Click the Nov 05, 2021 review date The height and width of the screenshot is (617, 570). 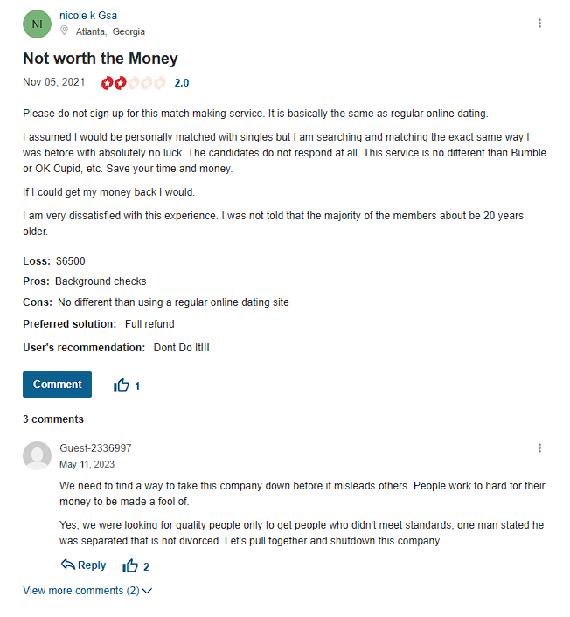click(54, 82)
